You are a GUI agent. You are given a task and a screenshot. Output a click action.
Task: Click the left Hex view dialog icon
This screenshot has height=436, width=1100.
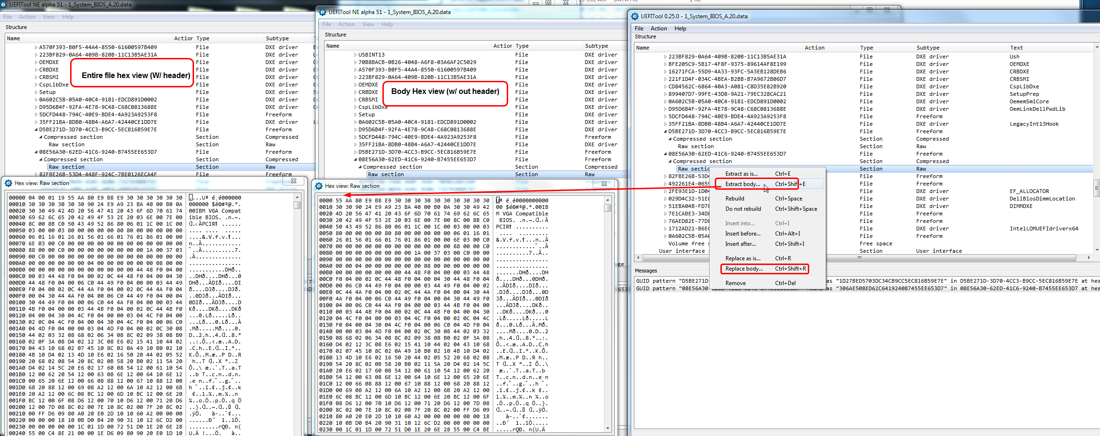click(x=8, y=183)
